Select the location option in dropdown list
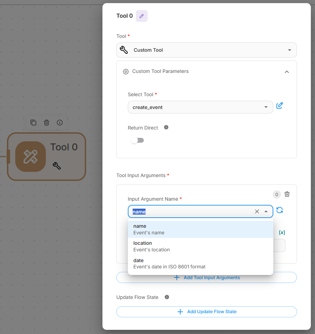 tap(200, 246)
